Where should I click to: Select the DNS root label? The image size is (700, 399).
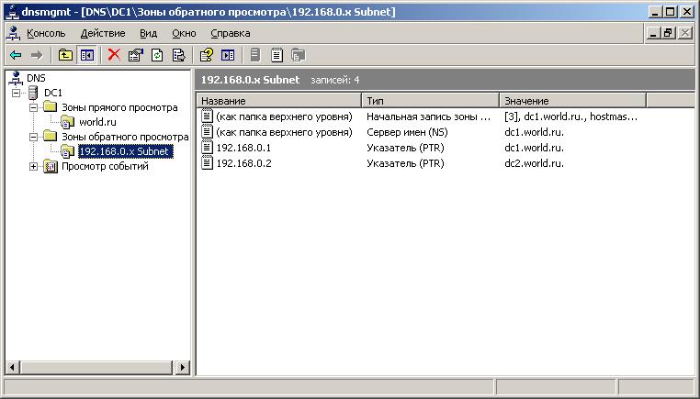pos(36,78)
